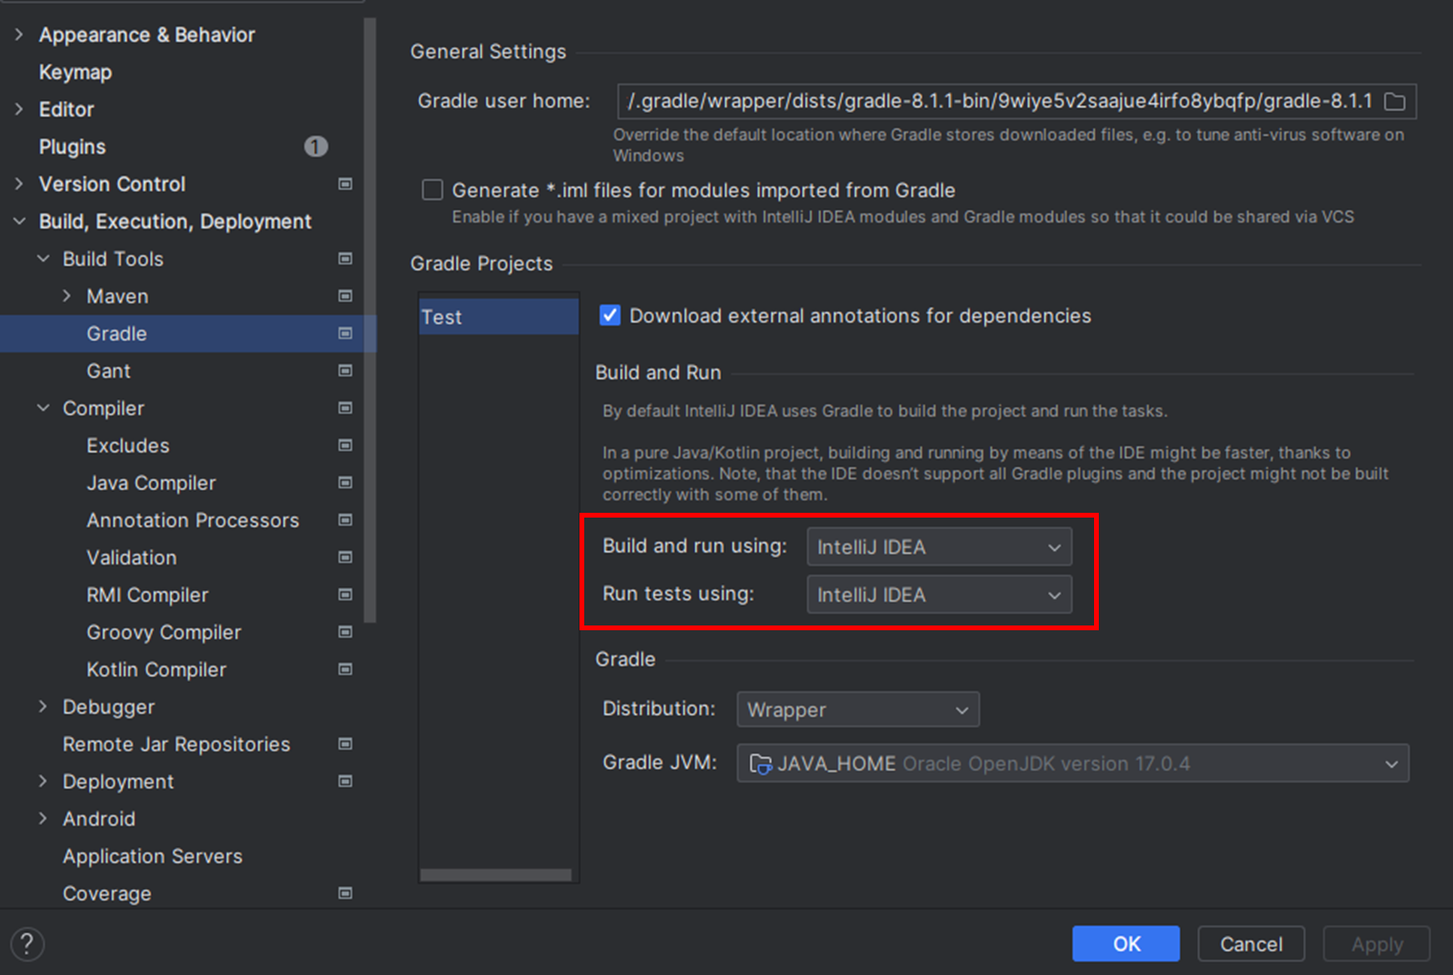1453x975 pixels.
Task: Click project-level settings icon next to Annotation Processors
Action: pyautogui.click(x=346, y=519)
